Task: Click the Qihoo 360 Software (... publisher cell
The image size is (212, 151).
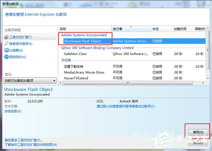Action: 130,54
